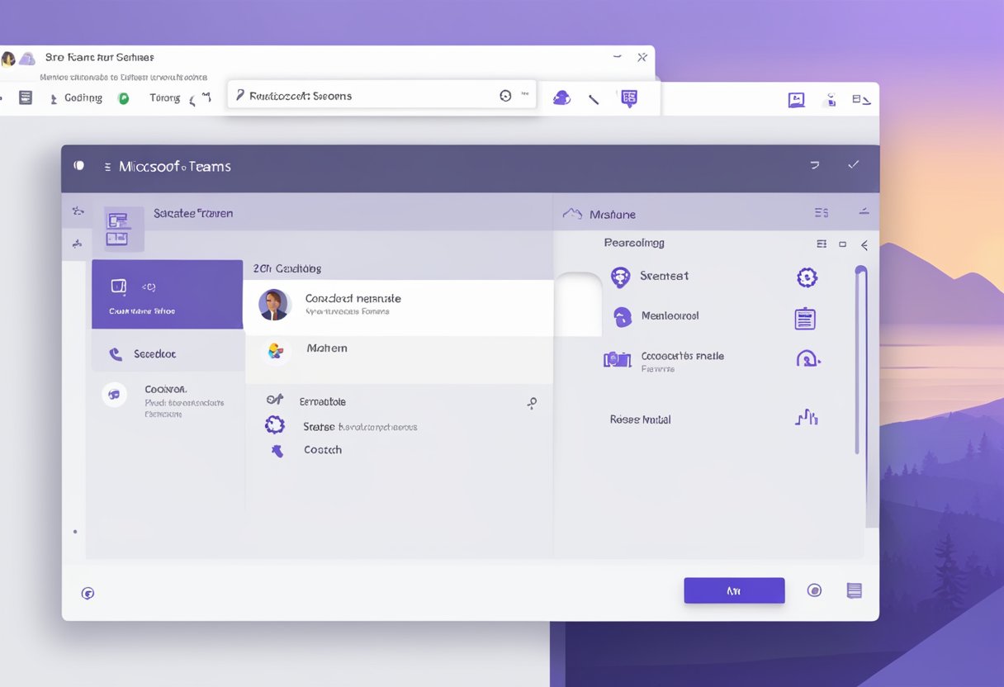This screenshot has width=1004, height=687.
Task: Click the phone icon next to Seacdroc
Action: coord(116,354)
